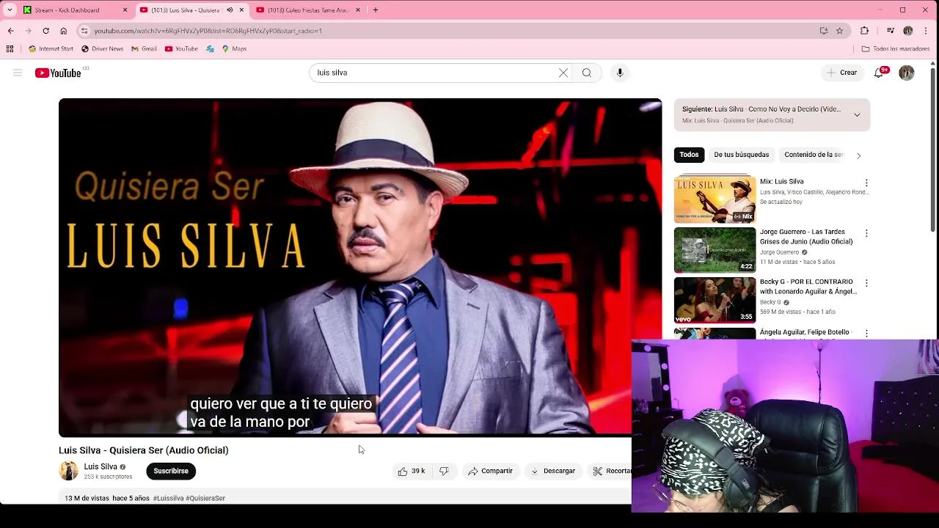Open options for Mix: Luis Silva item
Screen dimensions: 939x528
tap(866, 183)
